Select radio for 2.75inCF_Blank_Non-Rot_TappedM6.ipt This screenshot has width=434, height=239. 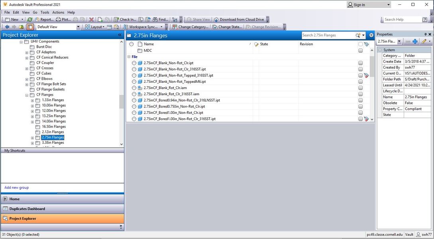click(x=134, y=82)
